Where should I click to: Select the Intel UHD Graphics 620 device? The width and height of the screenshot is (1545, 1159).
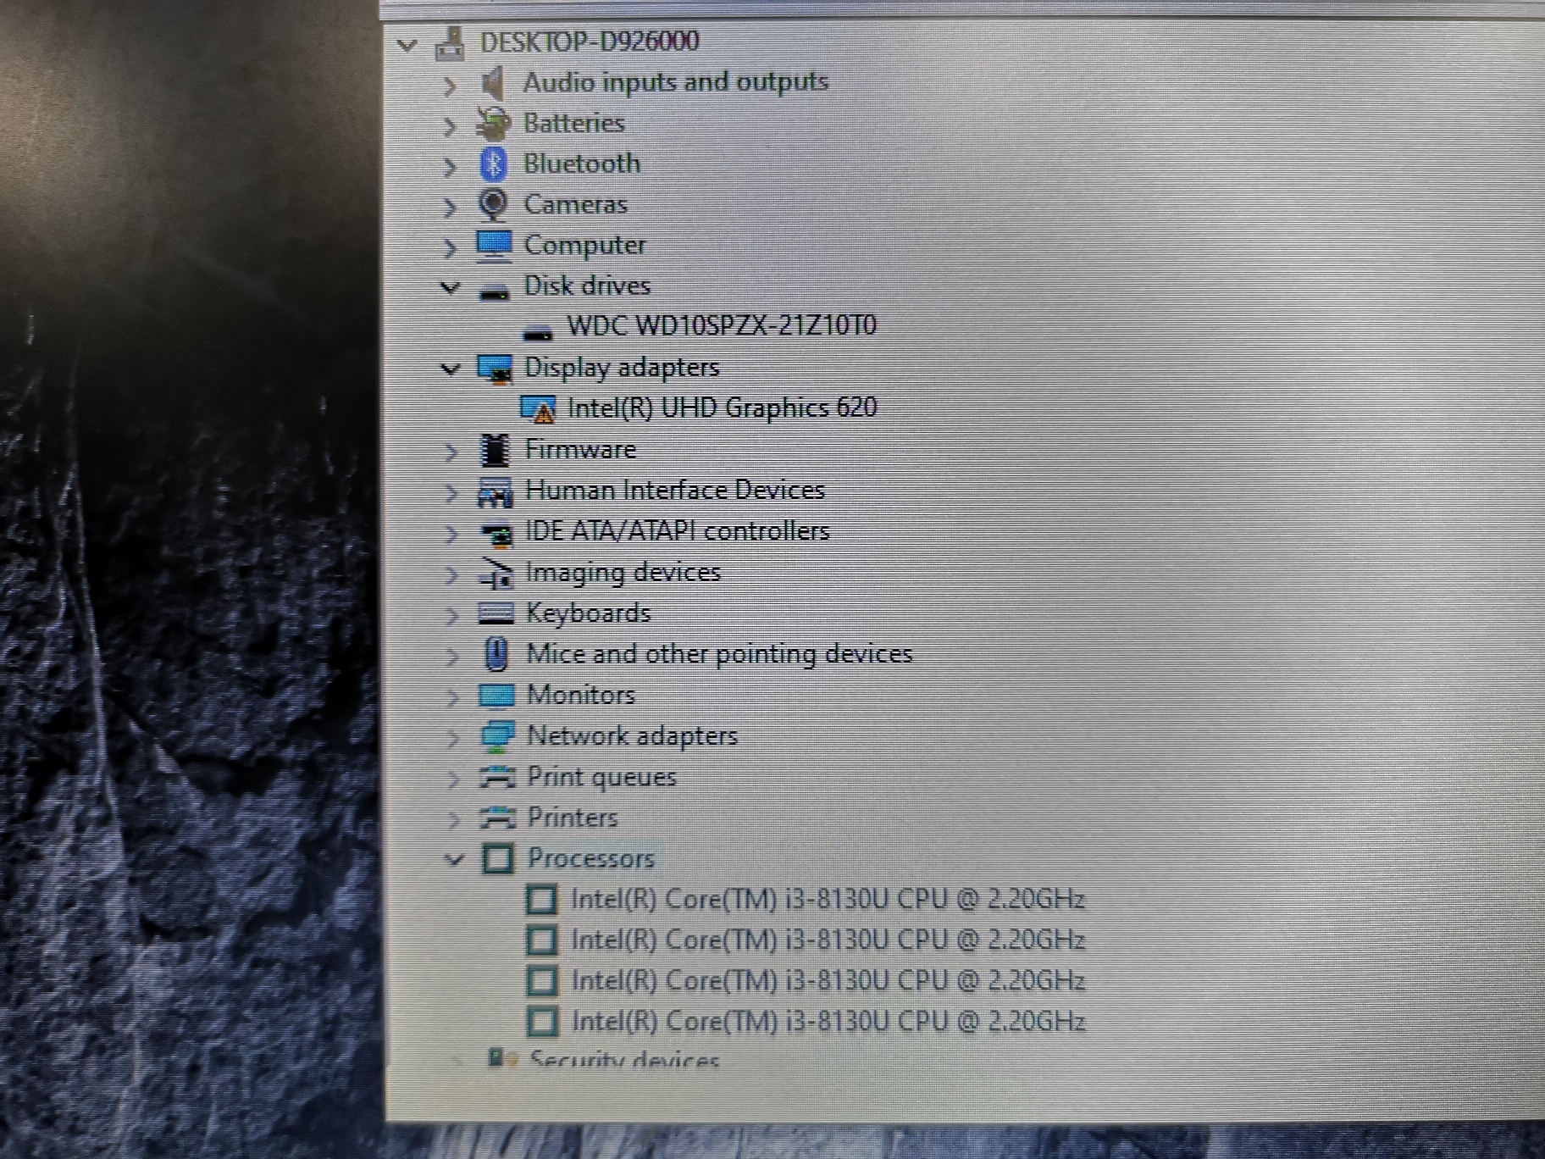click(724, 408)
